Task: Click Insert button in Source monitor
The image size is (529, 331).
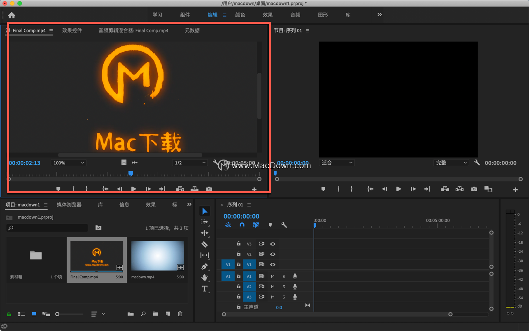Action: (x=180, y=189)
